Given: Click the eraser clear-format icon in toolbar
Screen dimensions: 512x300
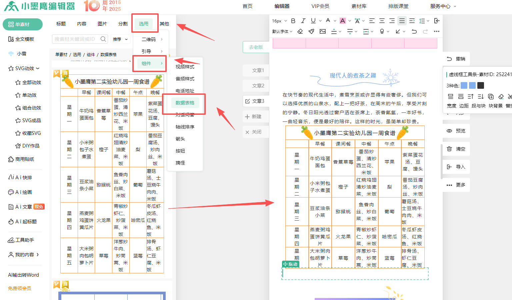Looking at the screenshot, I should [300, 31].
